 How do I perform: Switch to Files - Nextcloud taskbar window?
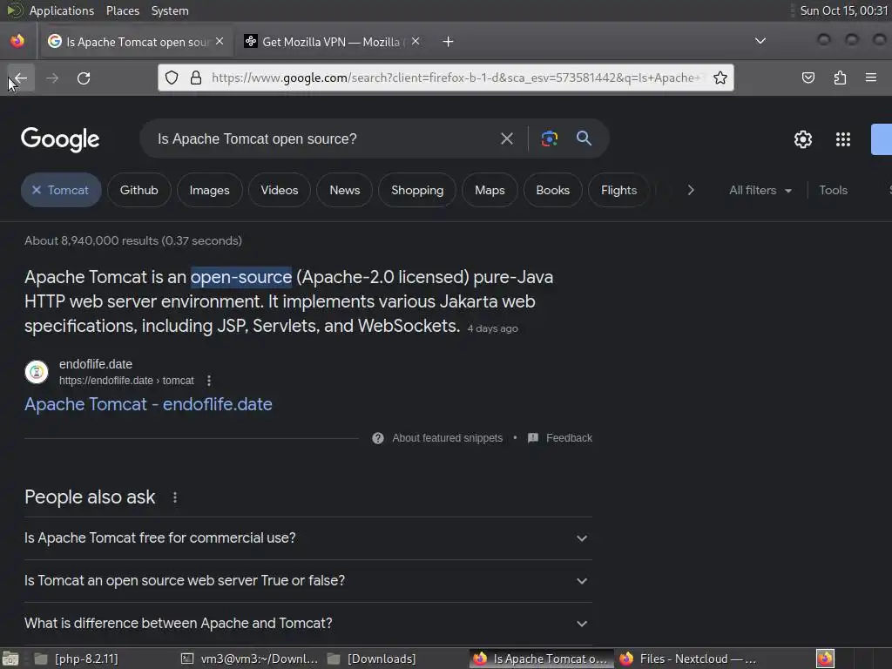(688, 659)
